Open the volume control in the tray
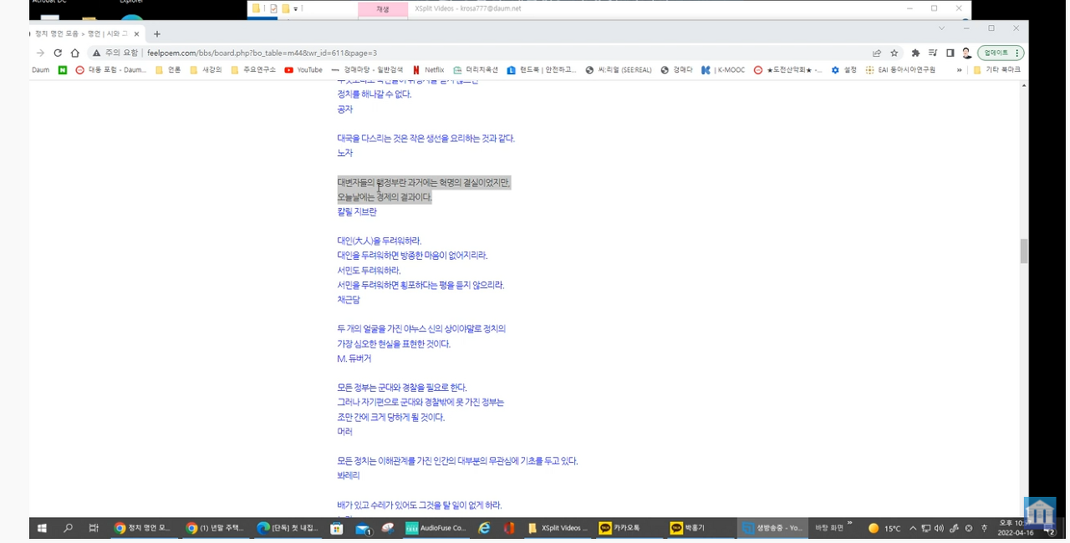 pos(939,528)
